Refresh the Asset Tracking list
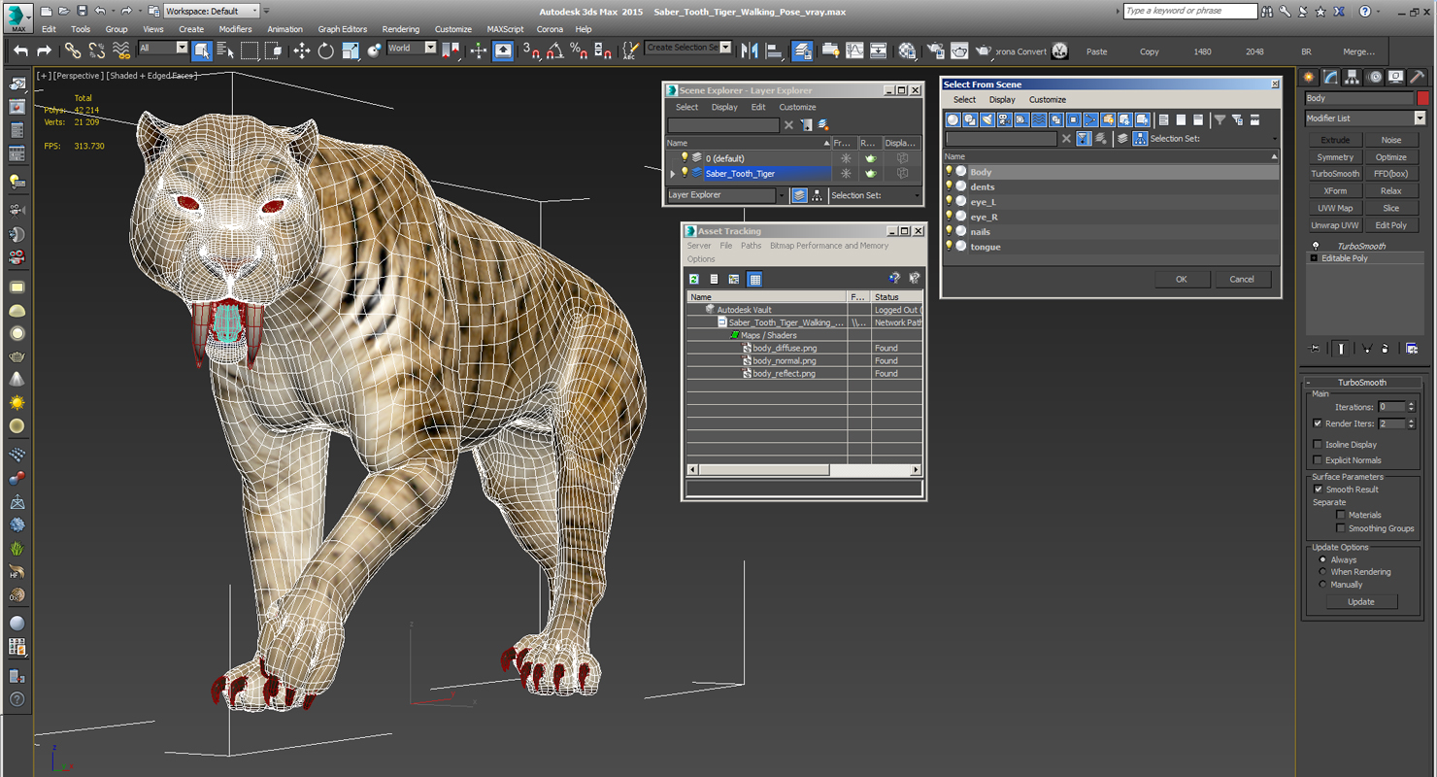This screenshot has width=1437, height=777. [694, 279]
